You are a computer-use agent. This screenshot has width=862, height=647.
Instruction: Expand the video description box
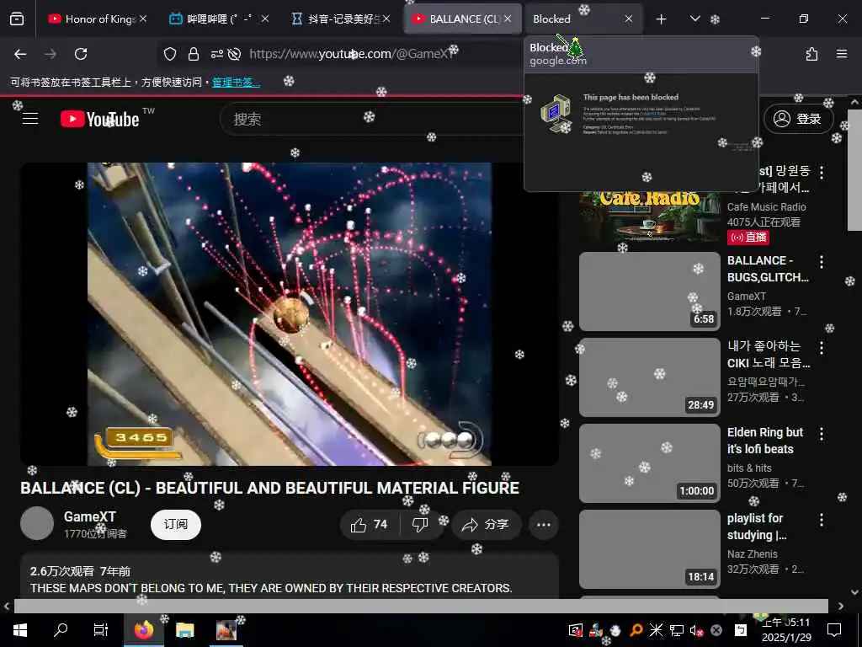click(290, 576)
